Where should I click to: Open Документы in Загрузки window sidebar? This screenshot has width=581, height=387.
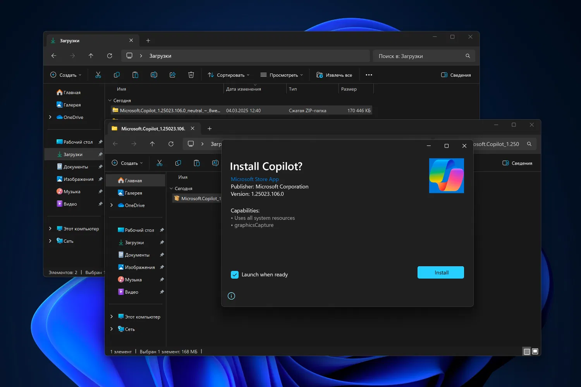coord(72,167)
